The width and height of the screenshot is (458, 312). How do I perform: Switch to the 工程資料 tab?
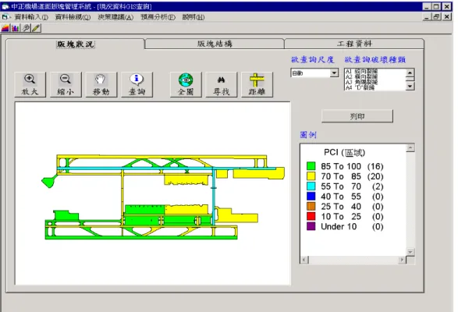point(354,44)
